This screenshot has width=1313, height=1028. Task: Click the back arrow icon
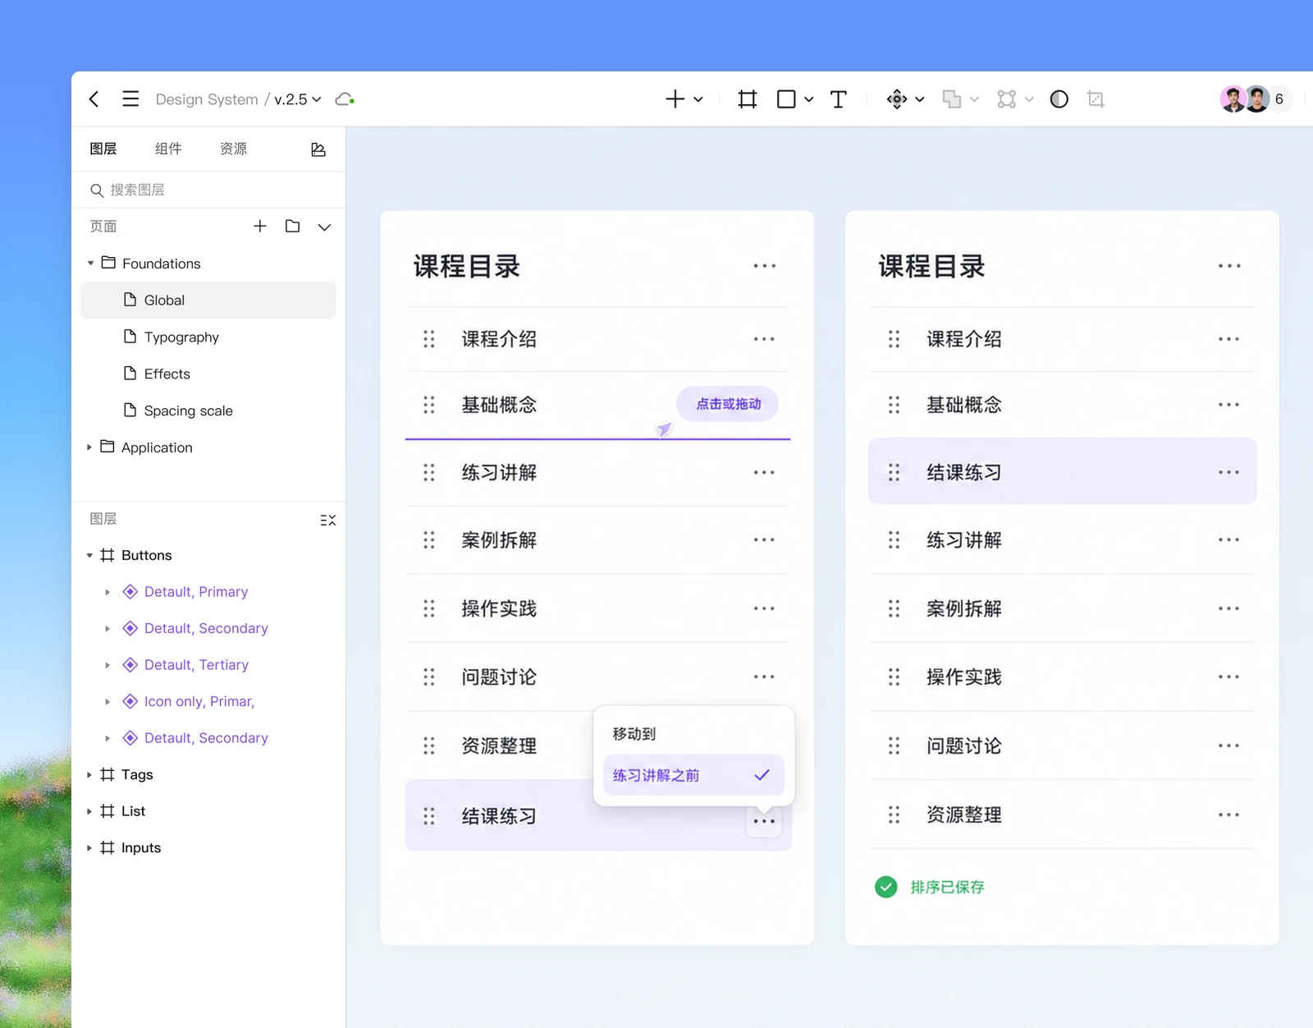point(94,99)
